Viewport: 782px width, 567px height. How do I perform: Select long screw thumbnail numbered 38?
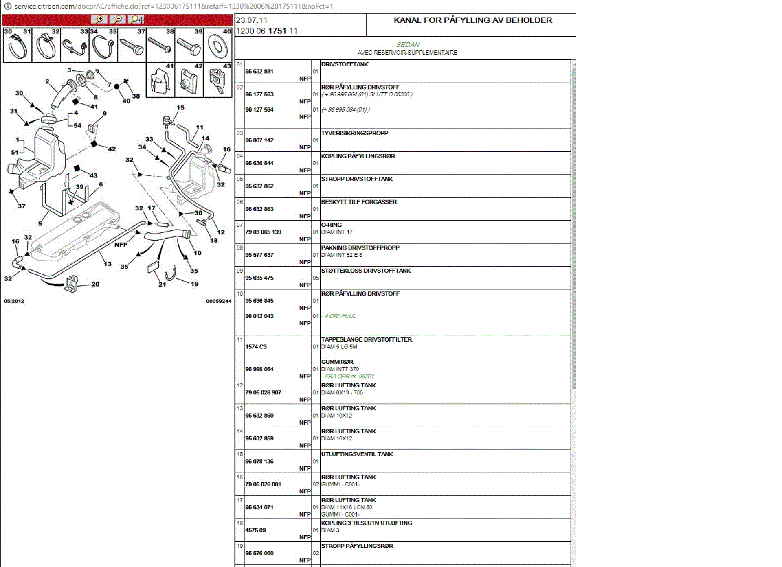pyautogui.click(x=160, y=45)
